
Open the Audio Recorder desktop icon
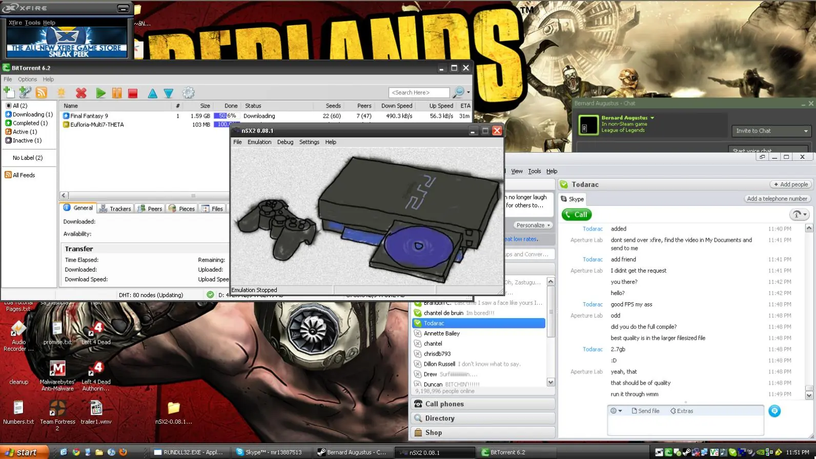18,337
